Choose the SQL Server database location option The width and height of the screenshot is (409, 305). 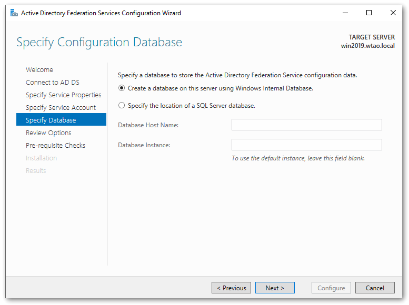(122, 106)
